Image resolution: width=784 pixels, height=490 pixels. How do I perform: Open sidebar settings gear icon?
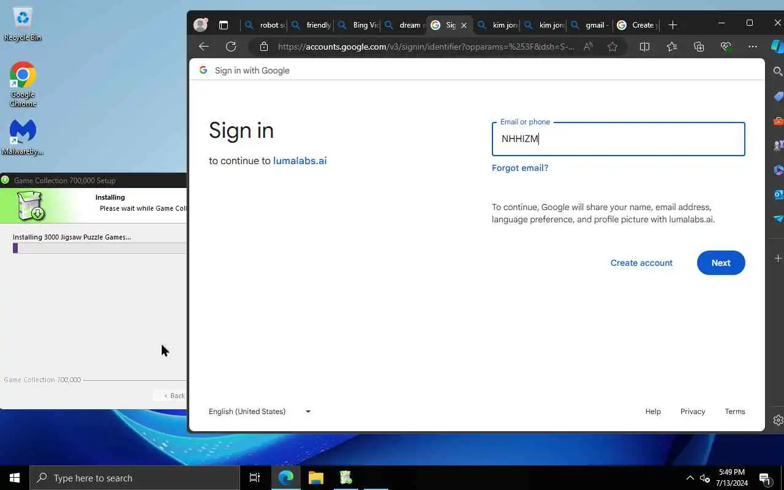pos(778,420)
